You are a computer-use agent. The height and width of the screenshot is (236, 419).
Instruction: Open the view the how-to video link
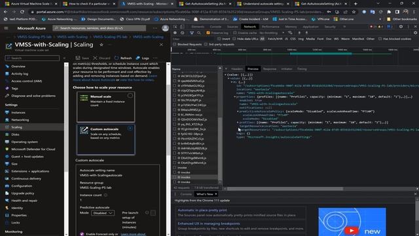pyautogui.click(x=137, y=80)
